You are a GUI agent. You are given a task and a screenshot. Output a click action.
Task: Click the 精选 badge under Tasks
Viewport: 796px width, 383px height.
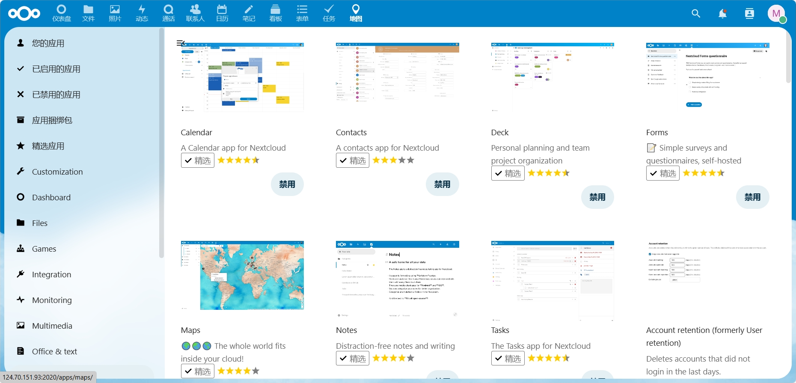click(508, 358)
